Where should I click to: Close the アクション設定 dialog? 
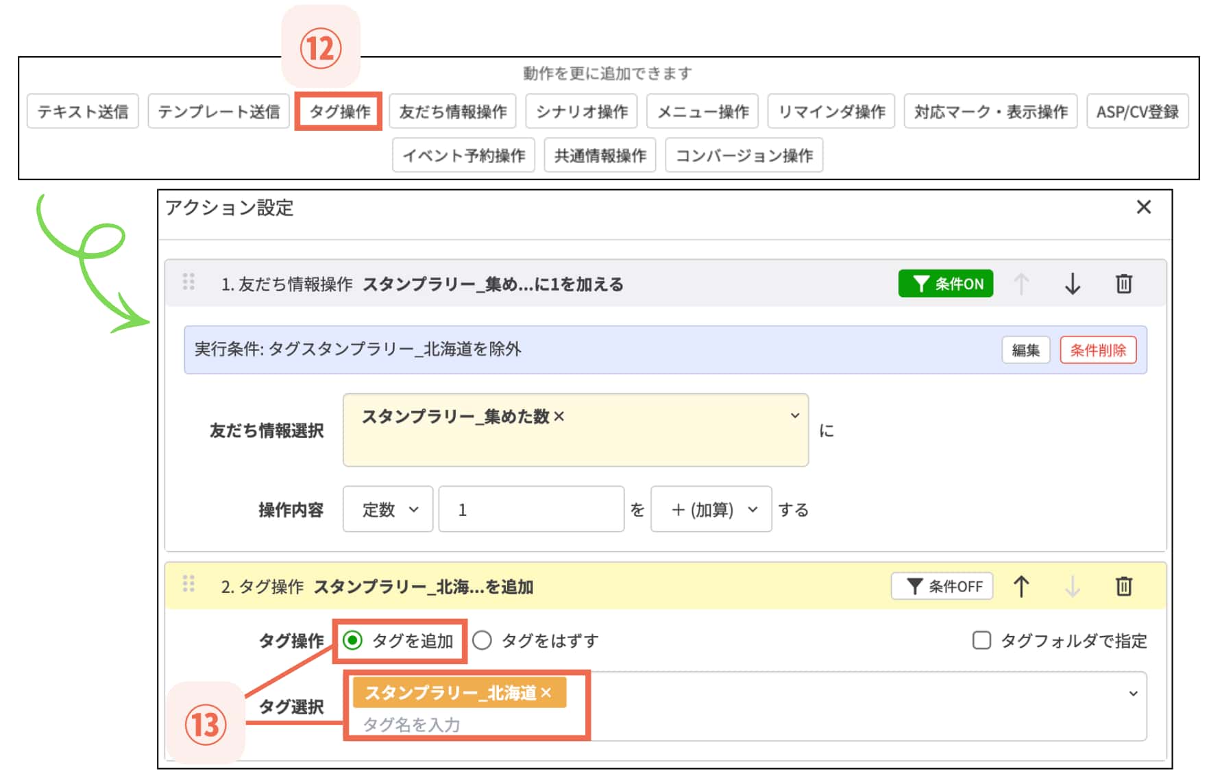(1143, 207)
